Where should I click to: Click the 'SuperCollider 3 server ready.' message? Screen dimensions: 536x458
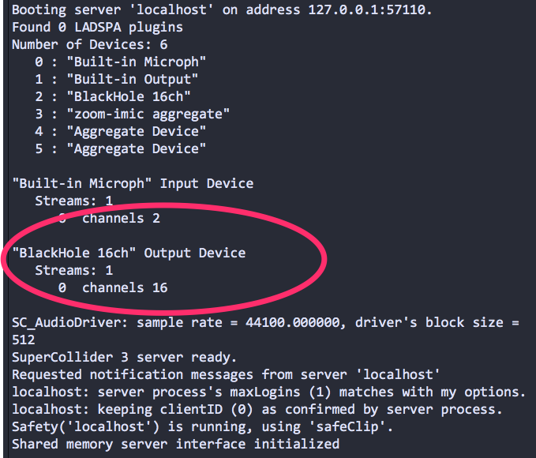click(x=124, y=357)
